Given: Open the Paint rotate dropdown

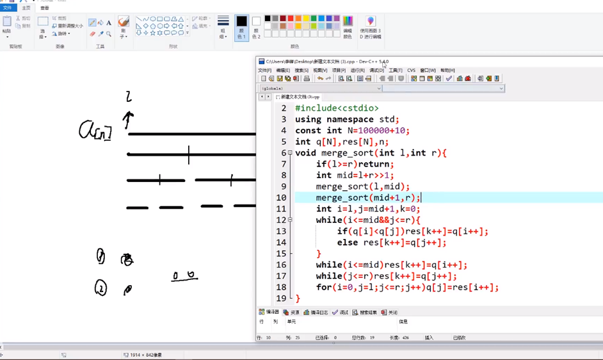Looking at the screenshot, I should [61, 33].
